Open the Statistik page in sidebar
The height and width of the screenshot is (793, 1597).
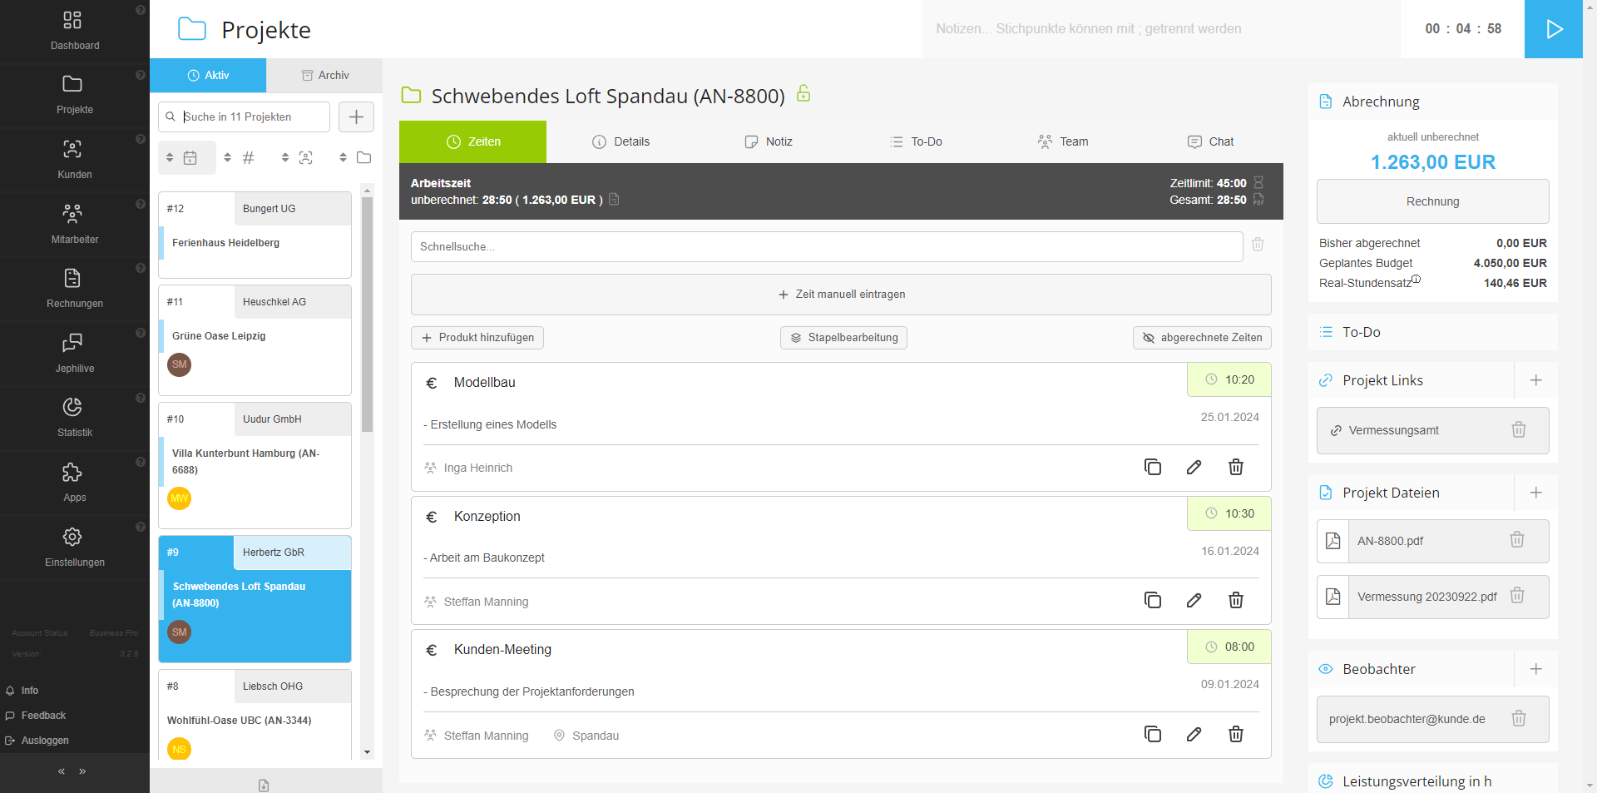[74, 417]
